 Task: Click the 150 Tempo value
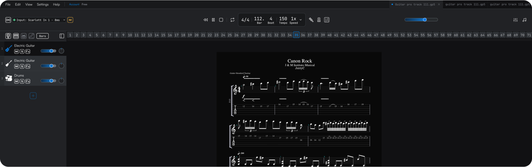(x=283, y=19)
